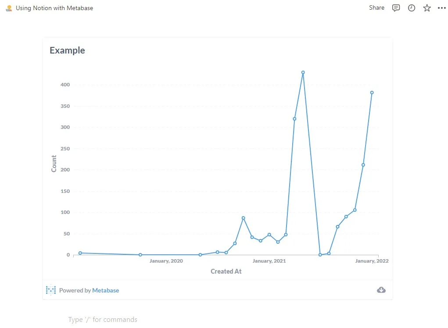
Task: Click the 'Using Notion with Metabase' page title
Action: click(54, 8)
